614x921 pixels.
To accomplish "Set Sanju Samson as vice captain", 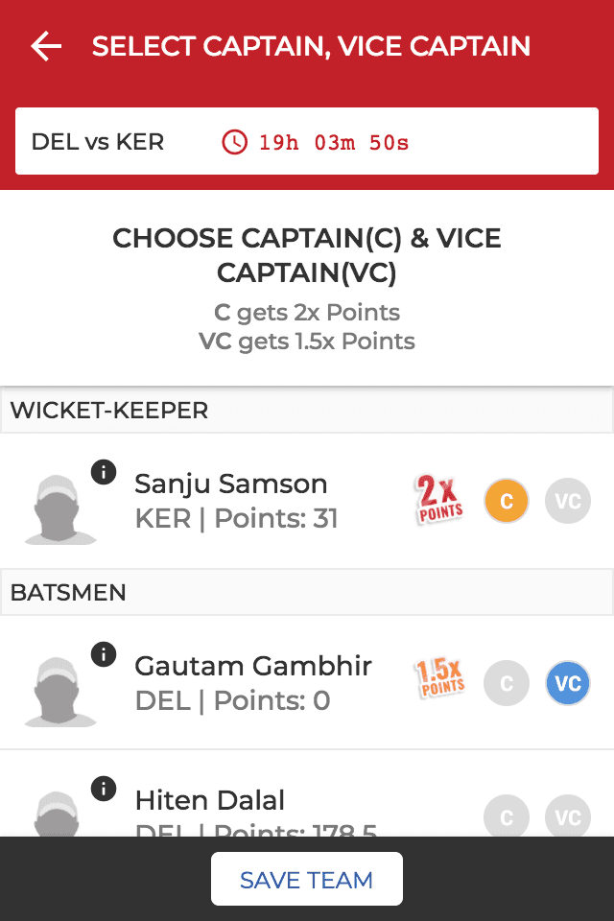I will (568, 501).
